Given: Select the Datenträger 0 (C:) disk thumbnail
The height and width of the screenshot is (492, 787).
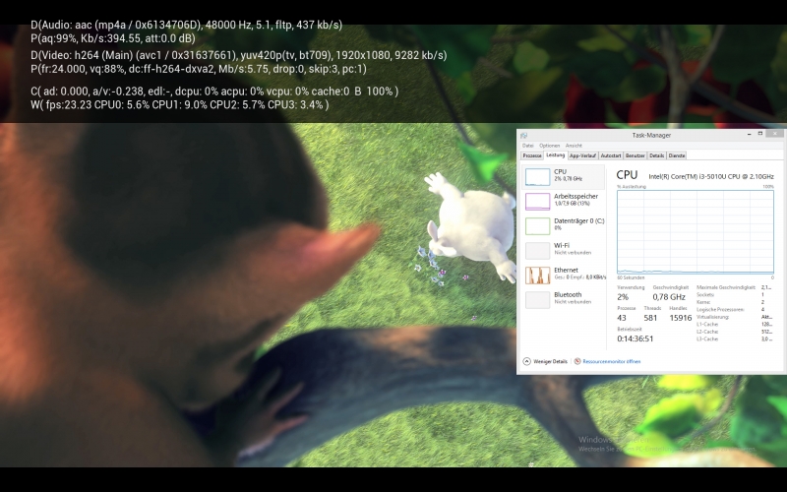Looking at the screenshot, I should tap(537, 226).
